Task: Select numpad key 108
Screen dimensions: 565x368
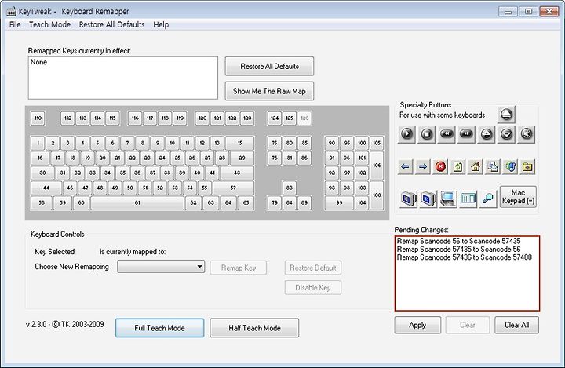Action: coord(377,195)
